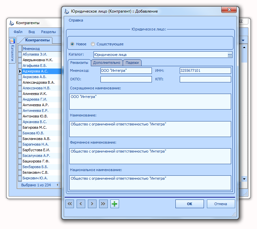Open the Справка menu

(76, 20)
